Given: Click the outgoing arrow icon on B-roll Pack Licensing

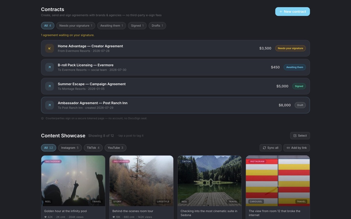Looking at the screenshot, I should [x=49, y=67].
